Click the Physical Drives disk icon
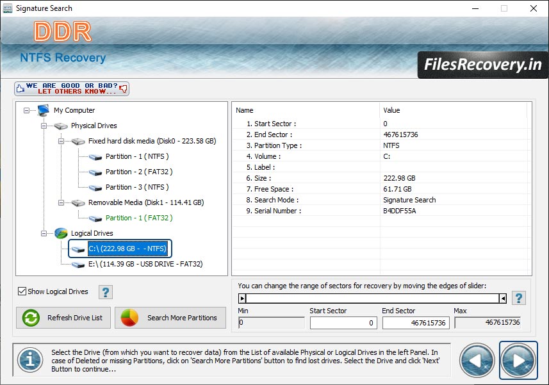549x385 pixels. [61, 126]
